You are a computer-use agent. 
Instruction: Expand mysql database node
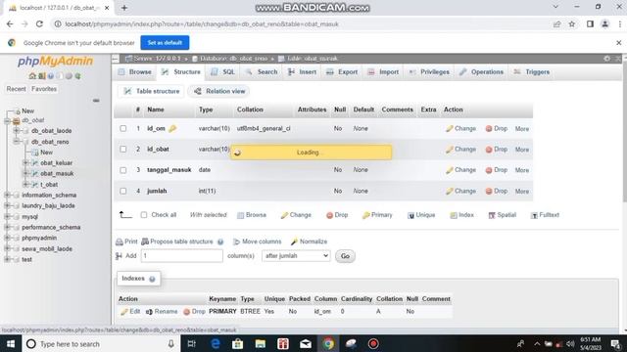pos(7,217)
